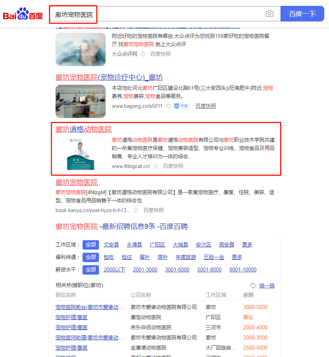Open 宠物护理/兽医 job at 京东伴侣动物医院
329x357 pixels.
[72, 328]
